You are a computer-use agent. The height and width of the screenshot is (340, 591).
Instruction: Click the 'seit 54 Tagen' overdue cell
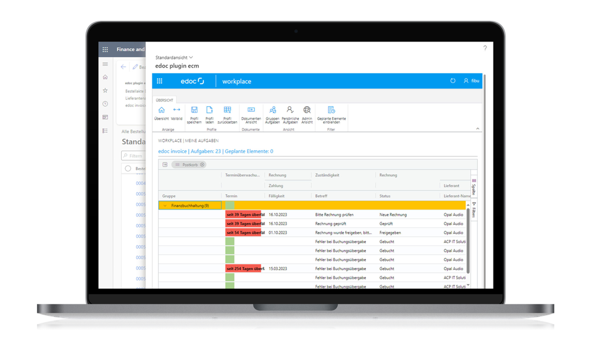(245, 233)
